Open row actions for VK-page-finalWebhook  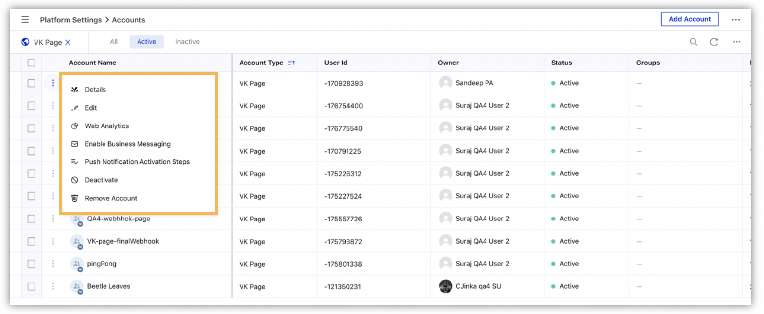pos(53,241)
